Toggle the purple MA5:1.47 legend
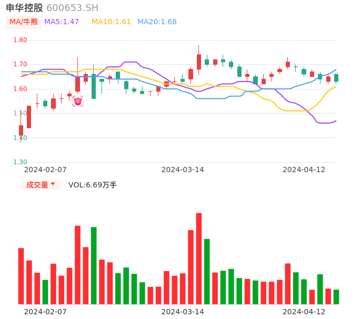361x319 pixels. click(62, 22)
